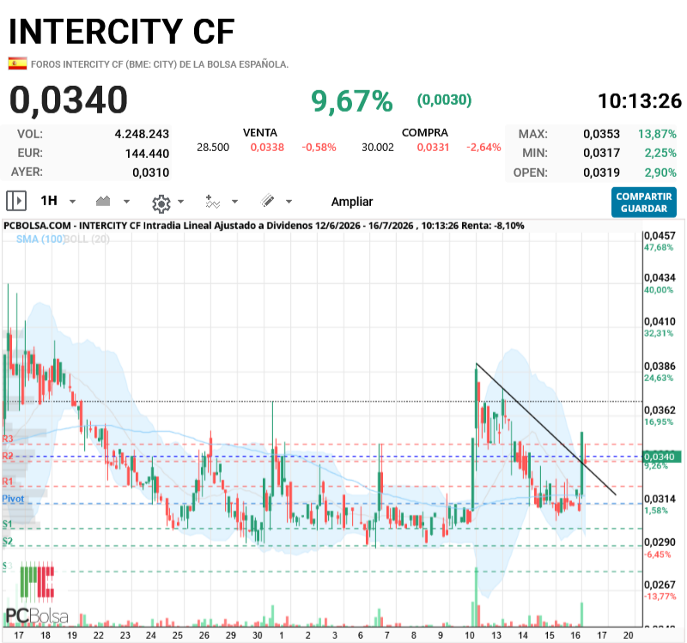The image size is (687, 643).
Task: Click the current price tag 0,0340 on axis
Action: tap(661, 457)
